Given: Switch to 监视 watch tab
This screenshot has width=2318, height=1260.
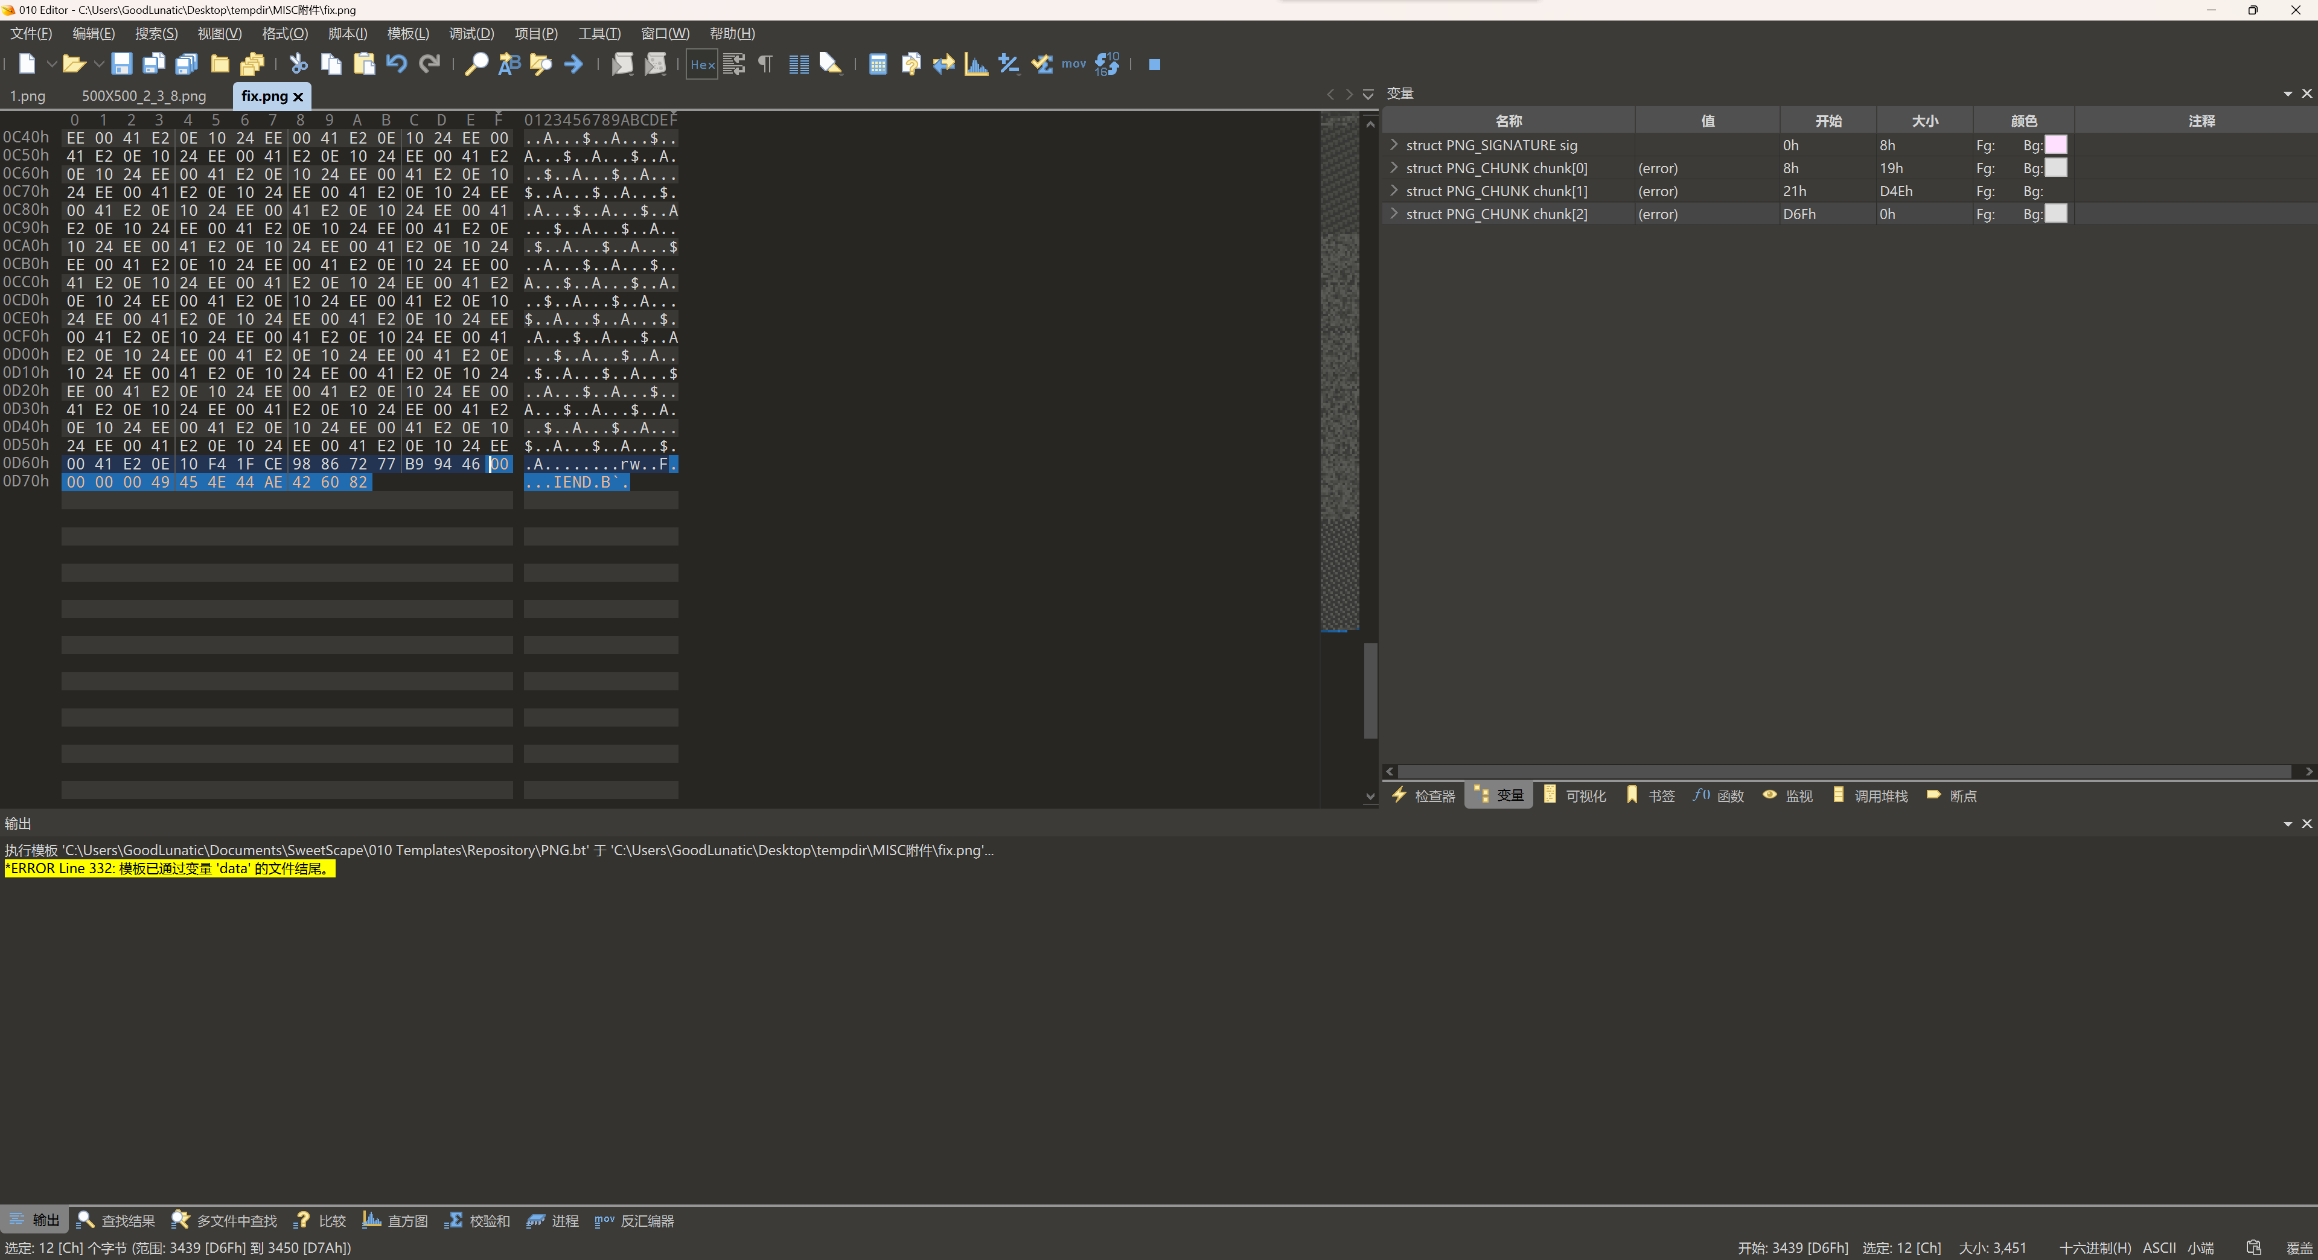Looking at the screenshot, I should (x=1788, y=796).
